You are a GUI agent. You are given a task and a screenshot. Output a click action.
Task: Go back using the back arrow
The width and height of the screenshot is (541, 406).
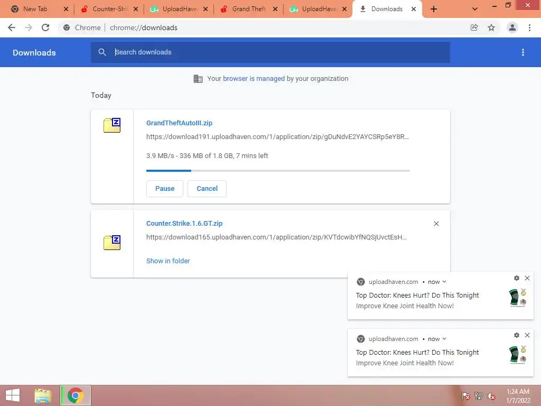pyautogui.click(x=12, y=27)
